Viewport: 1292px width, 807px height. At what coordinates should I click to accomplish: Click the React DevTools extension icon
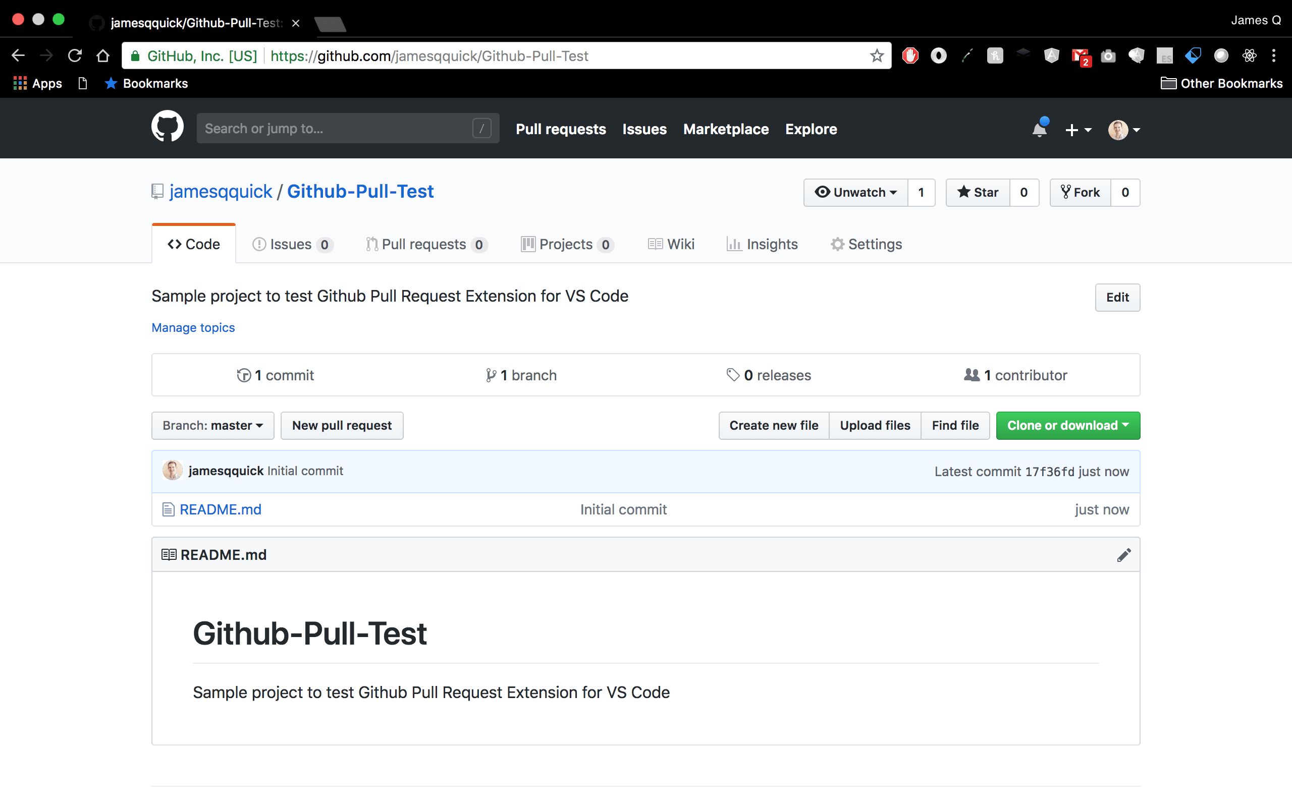1249,55
